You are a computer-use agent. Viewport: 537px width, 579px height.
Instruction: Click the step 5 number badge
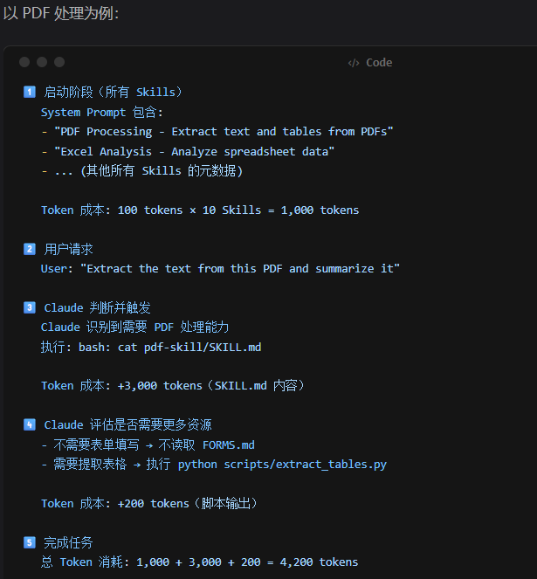[x=29, y=542]
